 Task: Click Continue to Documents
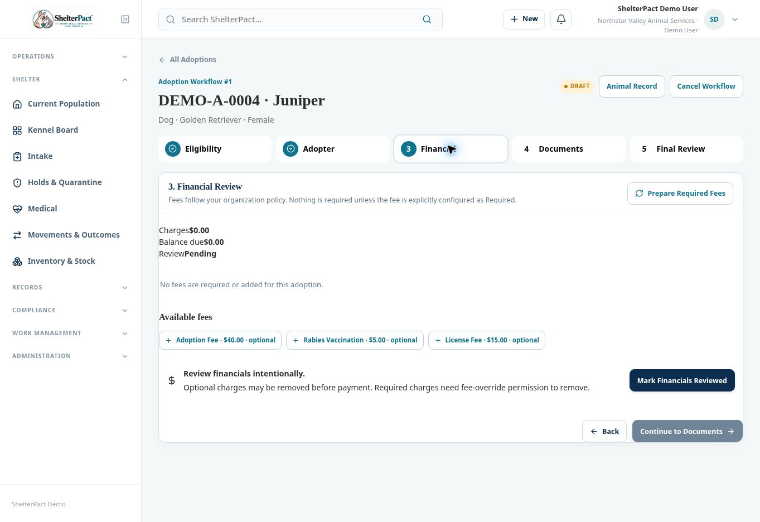[x=687, y=431]
